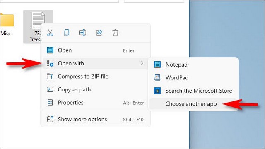Viewport: 265px width, 149px height.
Task: Choose Copy as path
Action: [95, 89]
